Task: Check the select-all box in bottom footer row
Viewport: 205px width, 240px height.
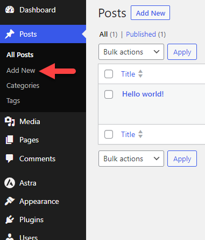Action: point(109,134)
